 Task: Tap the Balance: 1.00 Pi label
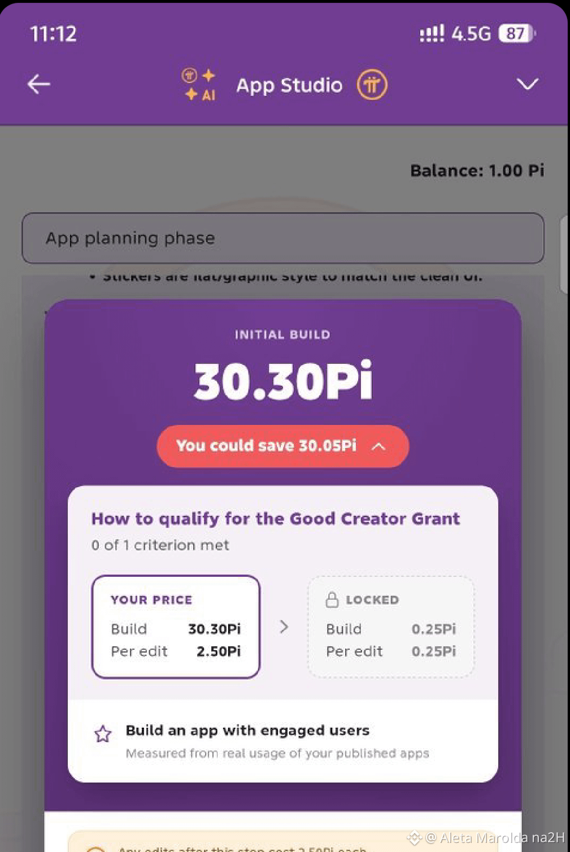(x=477, y=170)
